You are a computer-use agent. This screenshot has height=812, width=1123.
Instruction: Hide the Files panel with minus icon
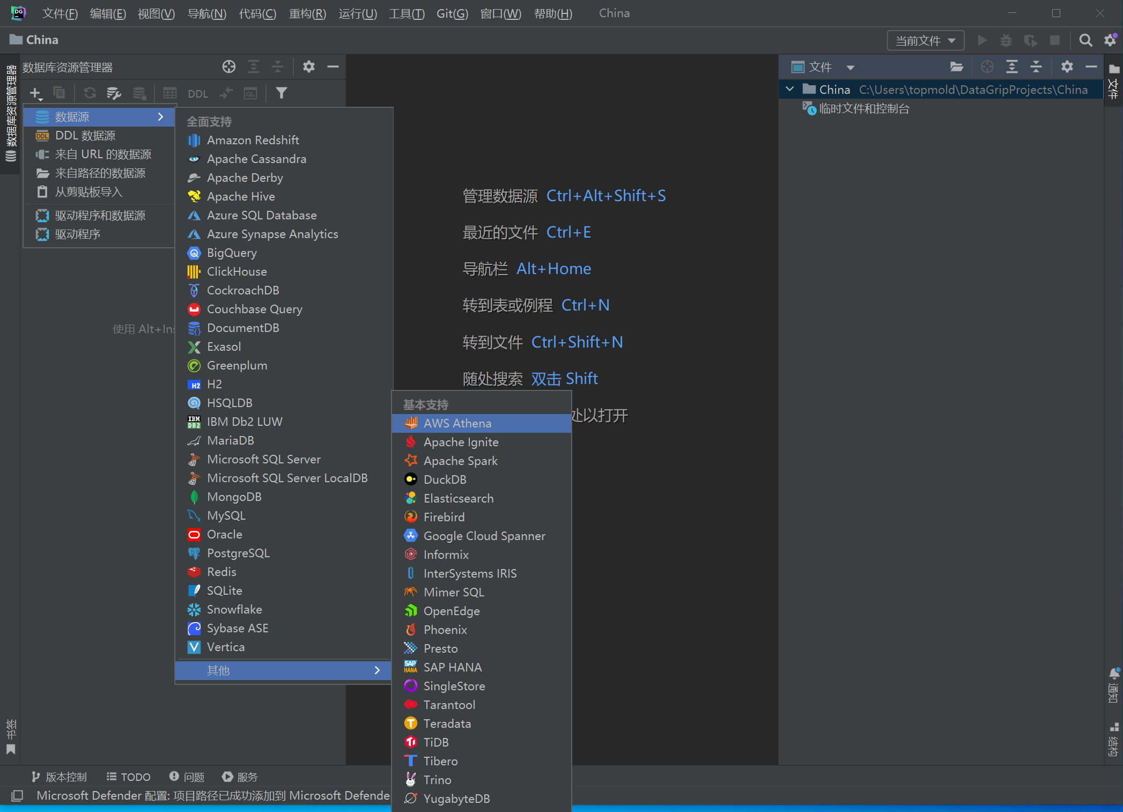pos(1091,67)
